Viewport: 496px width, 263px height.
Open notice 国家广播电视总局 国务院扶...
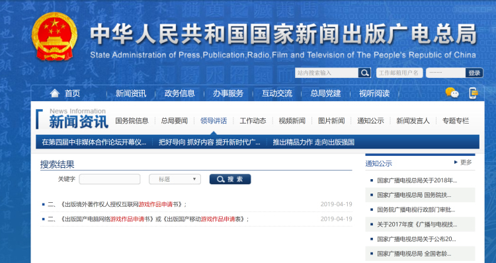pos(414,195)
